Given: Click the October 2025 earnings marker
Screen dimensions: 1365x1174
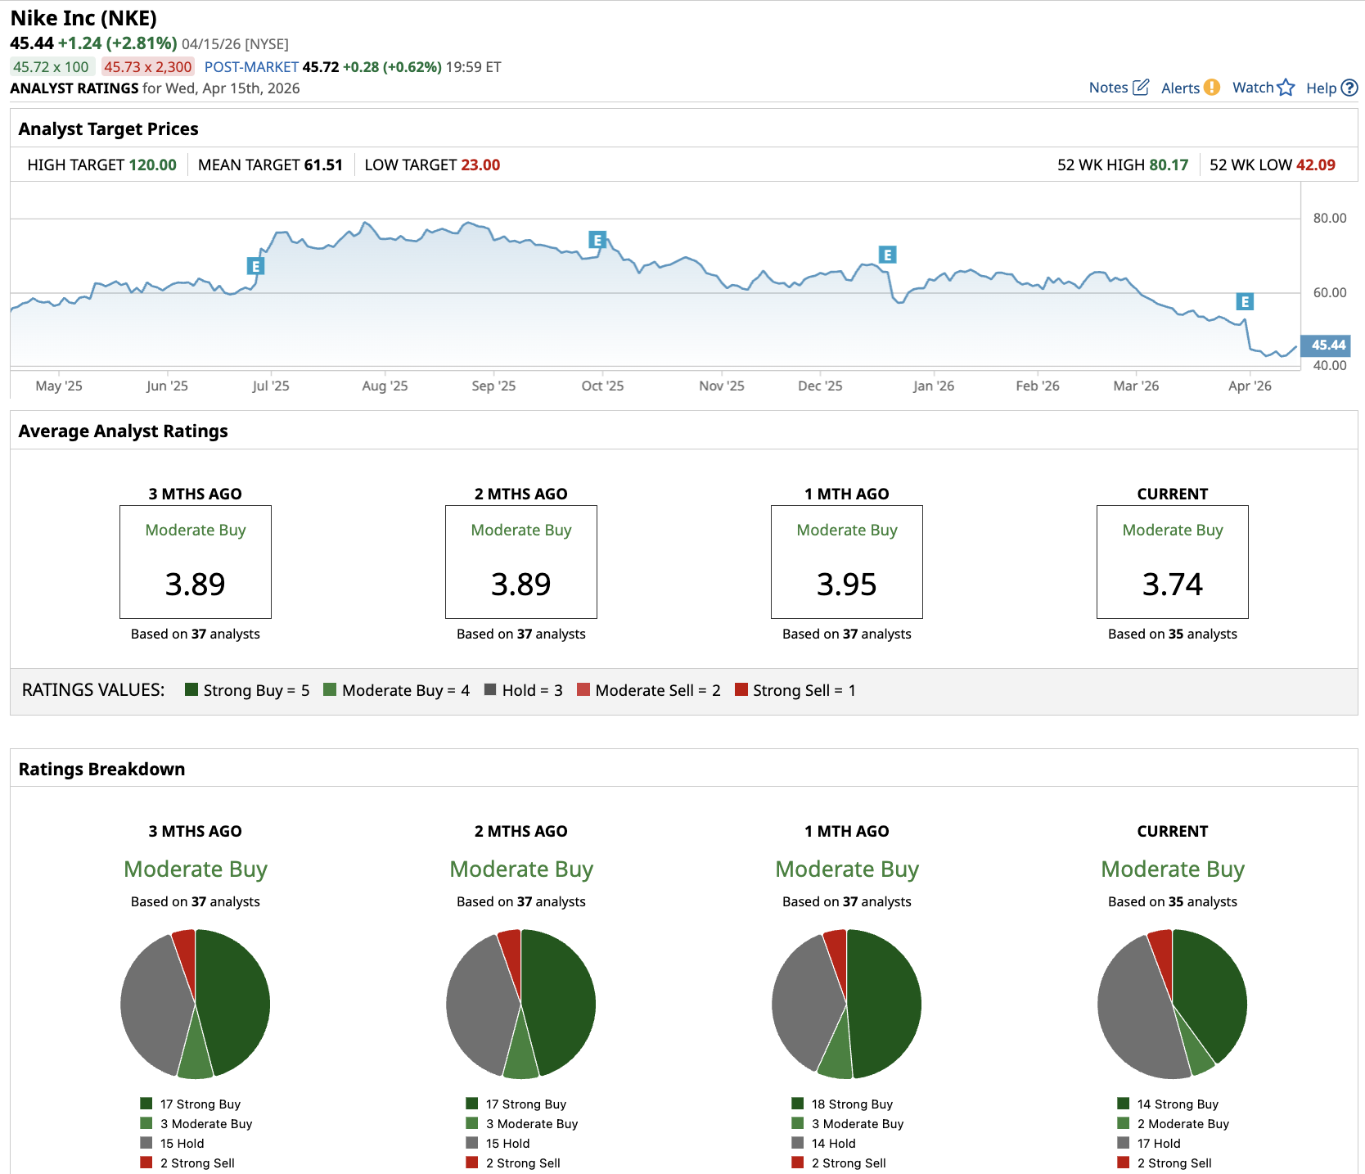Looking at the screenshot, I should (597, 240).
